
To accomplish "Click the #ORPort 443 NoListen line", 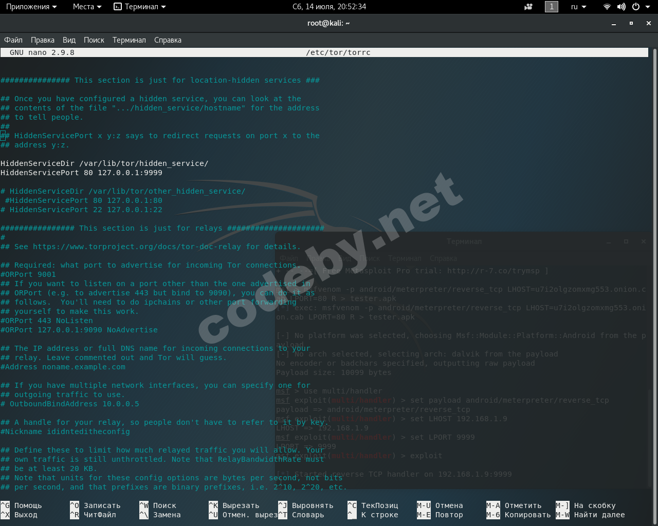I will point(47,321).
